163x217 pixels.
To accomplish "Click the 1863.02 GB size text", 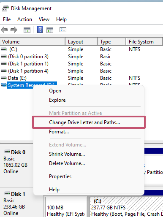I will (x=16, y=165).
